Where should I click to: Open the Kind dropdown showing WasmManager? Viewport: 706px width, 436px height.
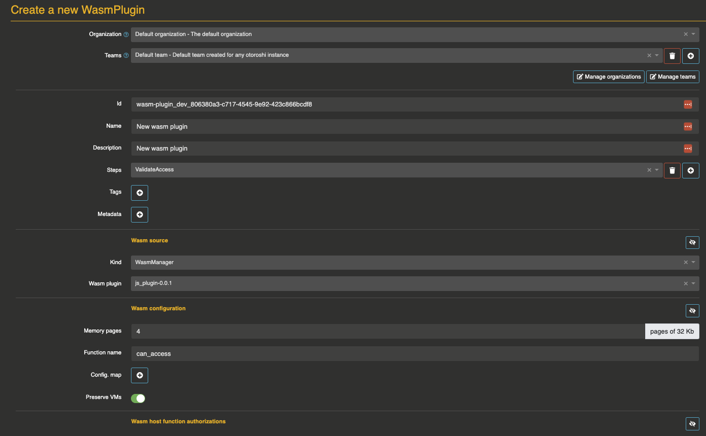(x=693, y=262)
